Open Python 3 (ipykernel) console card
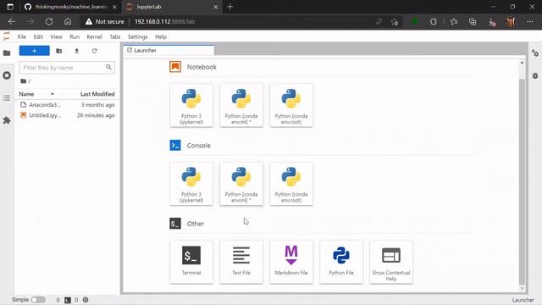This screenshot has width=542, height=305. click(x=191, y=184)
